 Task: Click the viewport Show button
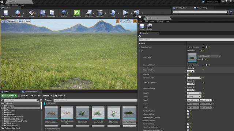click(28, 21)
